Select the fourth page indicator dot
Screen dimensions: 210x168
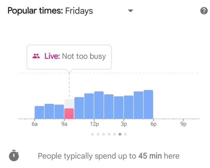(x=109, y=134)
